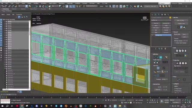Collapse the Selection rollout
This screenshot has width=192, height=108.
[x=155, y=54]
